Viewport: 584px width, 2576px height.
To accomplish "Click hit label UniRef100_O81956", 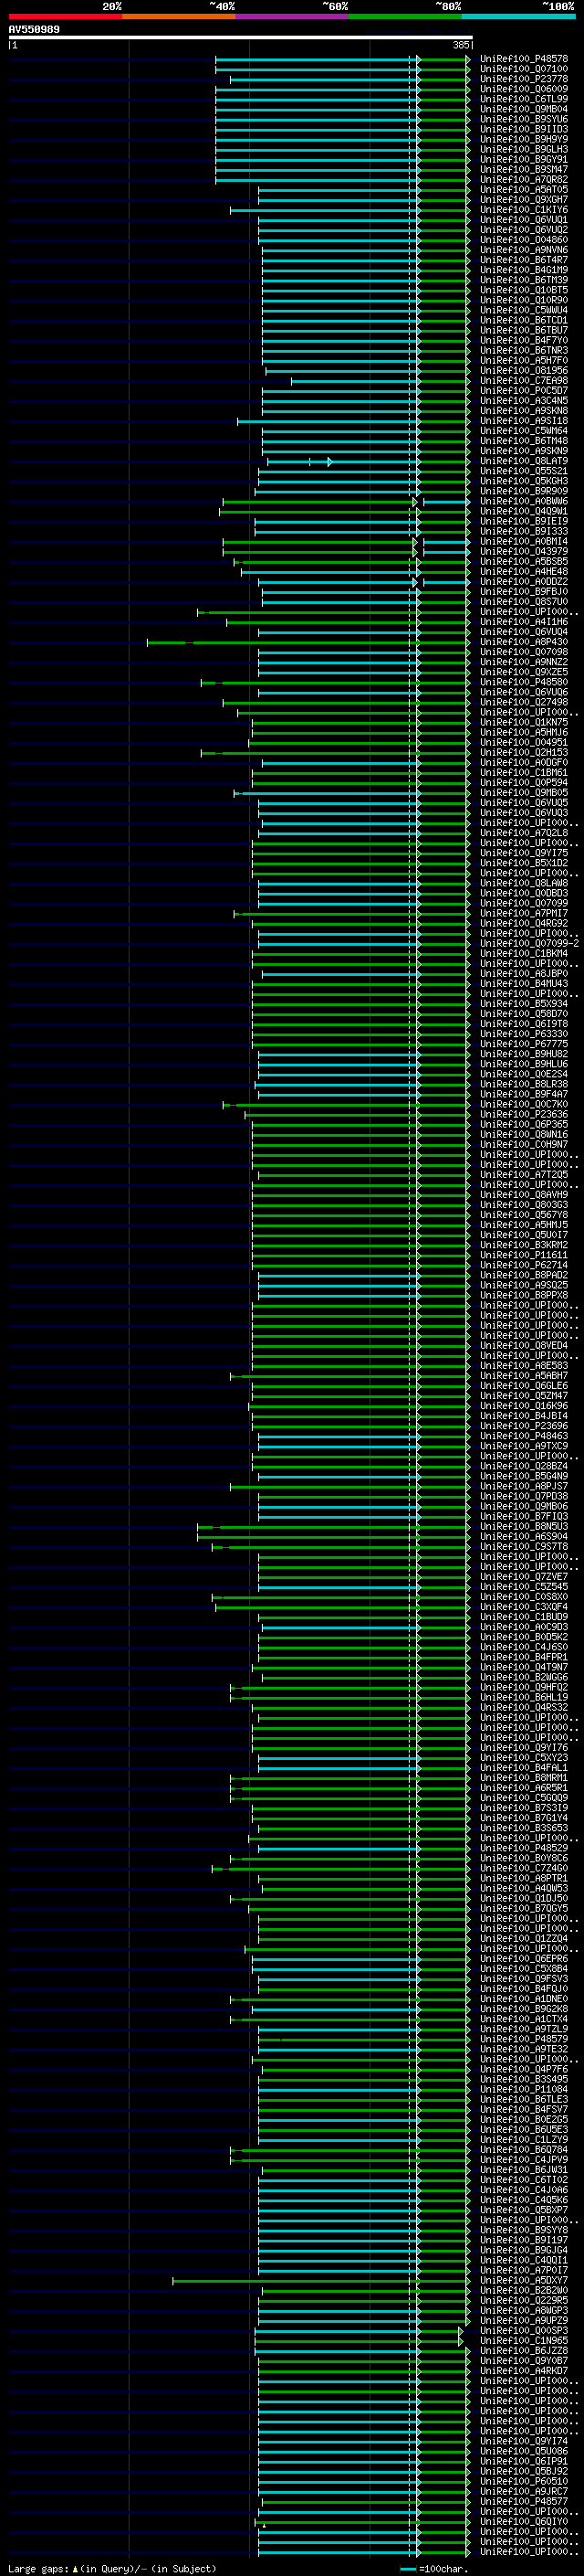I will pyautogui.click(x=524, y=371).
